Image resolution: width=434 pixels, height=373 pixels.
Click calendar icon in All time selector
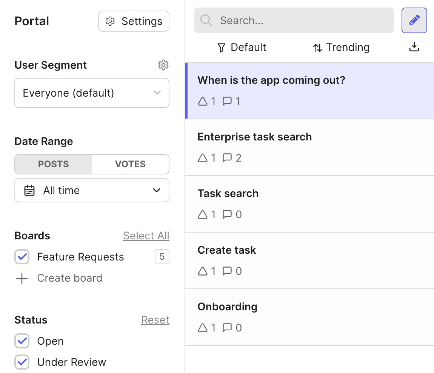click(x=29, y=191)
